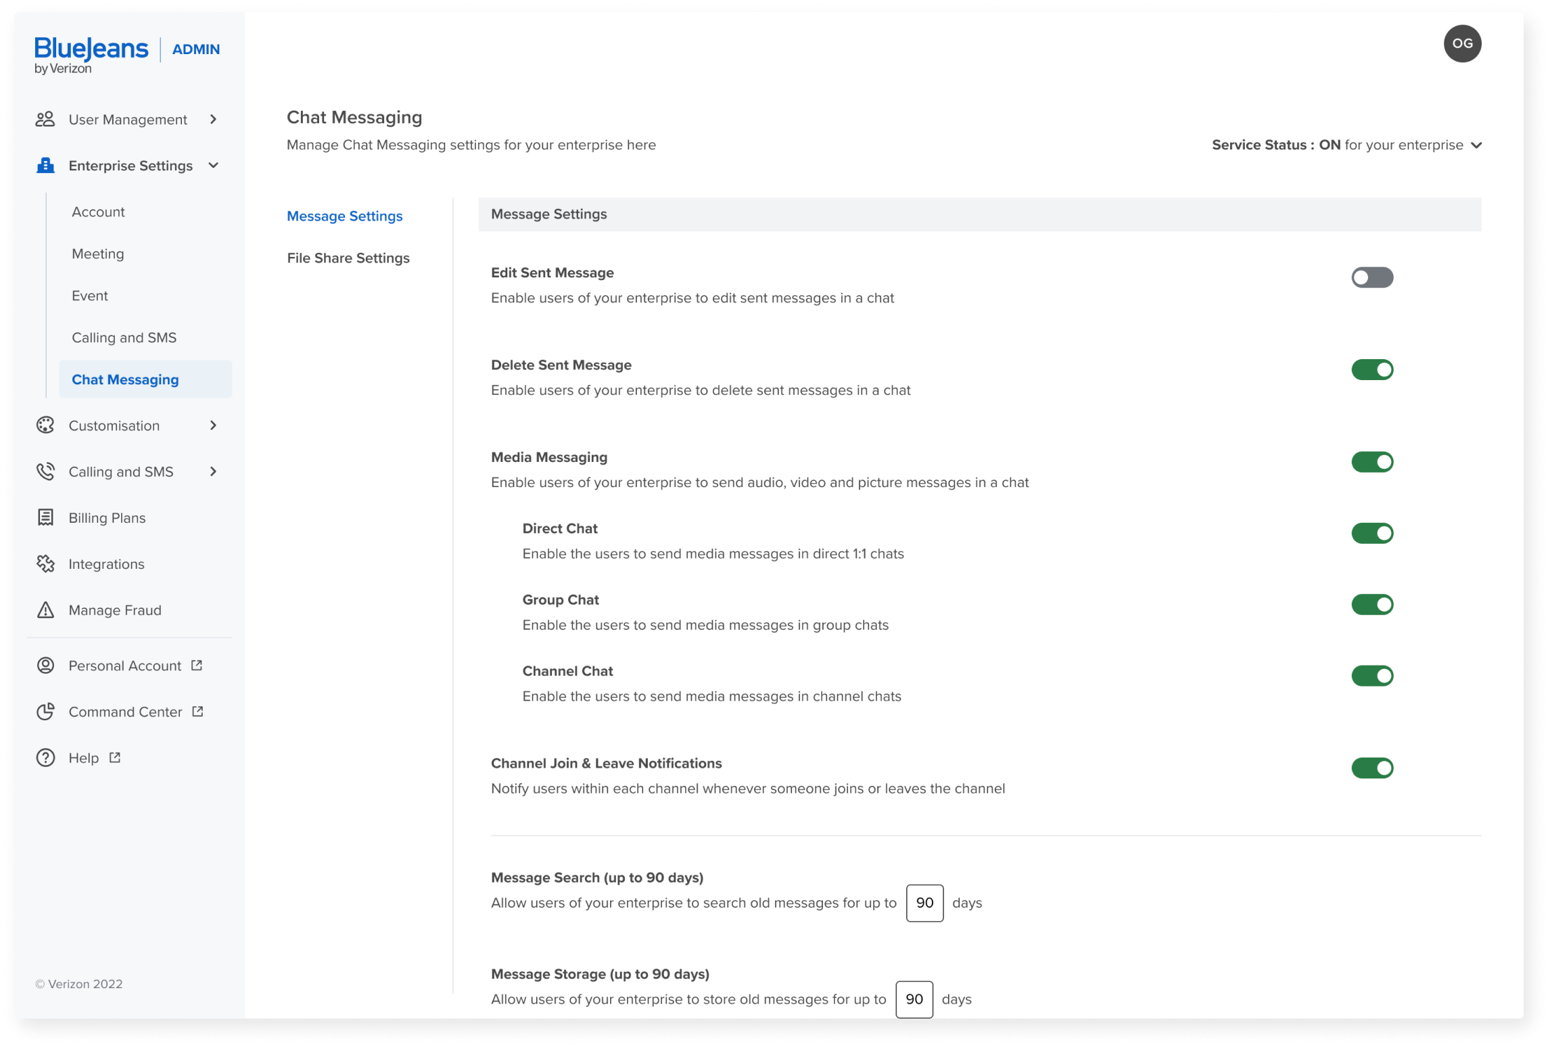This screenshot has height=1047, width=1550.
Task: Click the Billing Plans receipt icon
Action: coord(45,517)
